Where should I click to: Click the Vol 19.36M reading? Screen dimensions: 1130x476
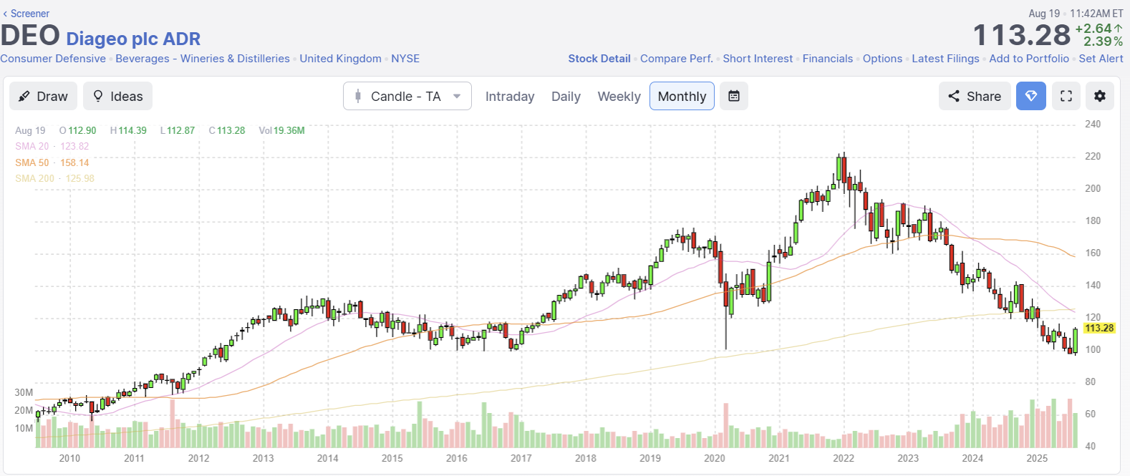(281, 130)
